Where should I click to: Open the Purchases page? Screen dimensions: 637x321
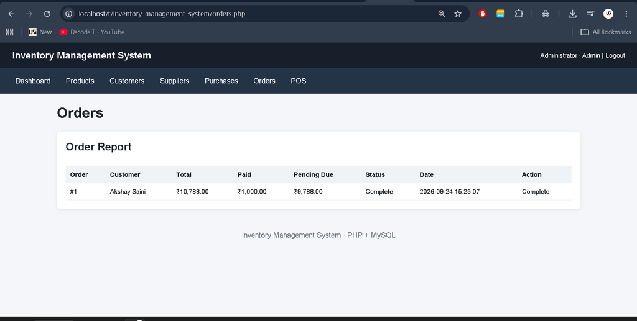tap(221, 81)
